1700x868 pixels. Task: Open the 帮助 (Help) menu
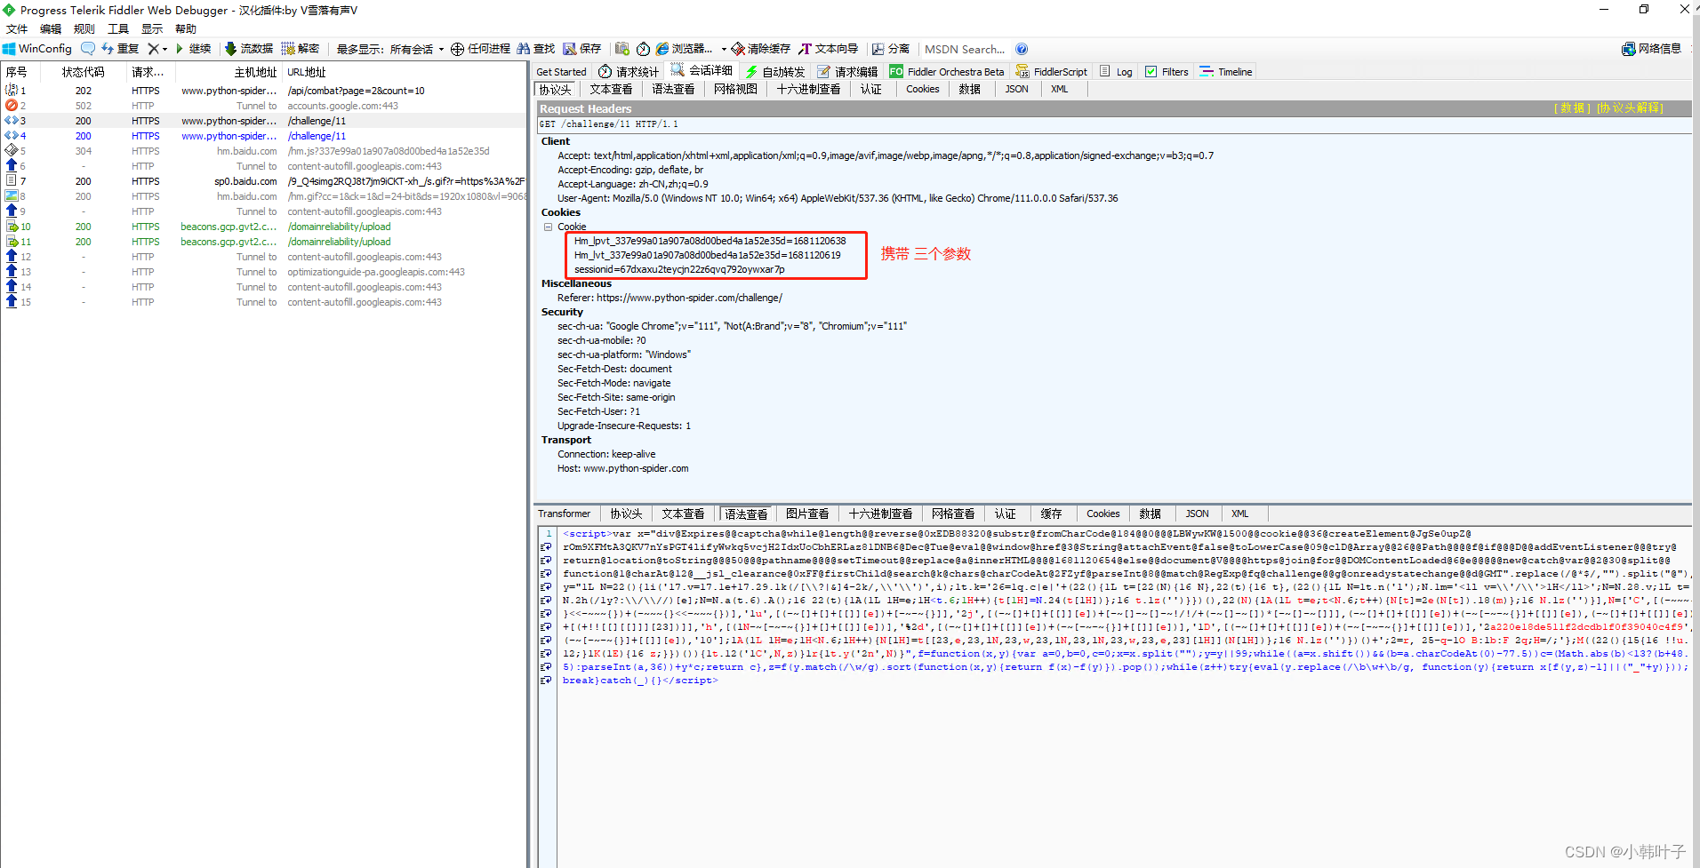click(x=186, y=28)
